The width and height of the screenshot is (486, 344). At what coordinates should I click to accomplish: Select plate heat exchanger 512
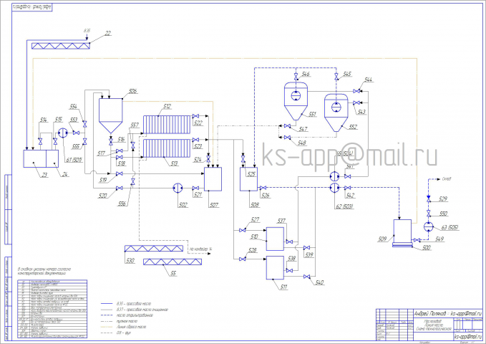(x=167, y=125)
